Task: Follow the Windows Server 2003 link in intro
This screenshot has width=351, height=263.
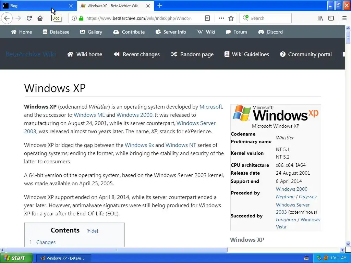Action: (x=196, y=123)
